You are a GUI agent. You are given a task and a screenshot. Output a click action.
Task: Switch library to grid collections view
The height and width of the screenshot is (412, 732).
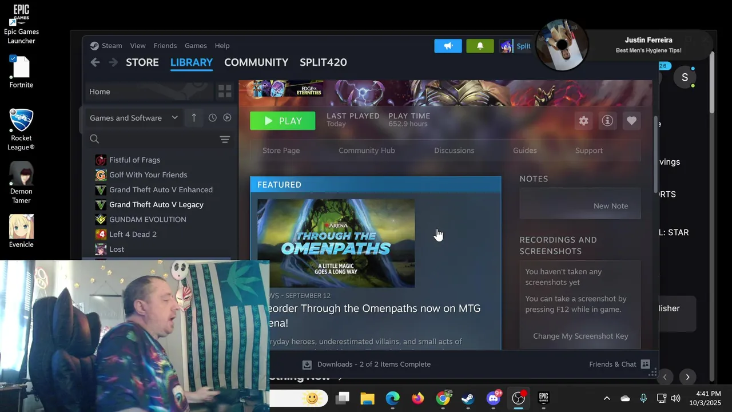[225, 91]
